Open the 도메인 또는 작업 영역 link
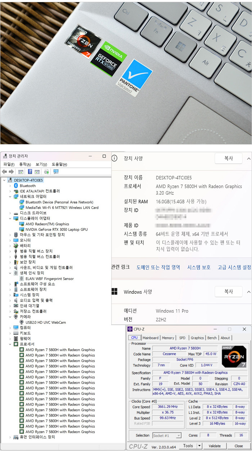Image resolution: width=252 pixels, height=452 pixels. 158,267
